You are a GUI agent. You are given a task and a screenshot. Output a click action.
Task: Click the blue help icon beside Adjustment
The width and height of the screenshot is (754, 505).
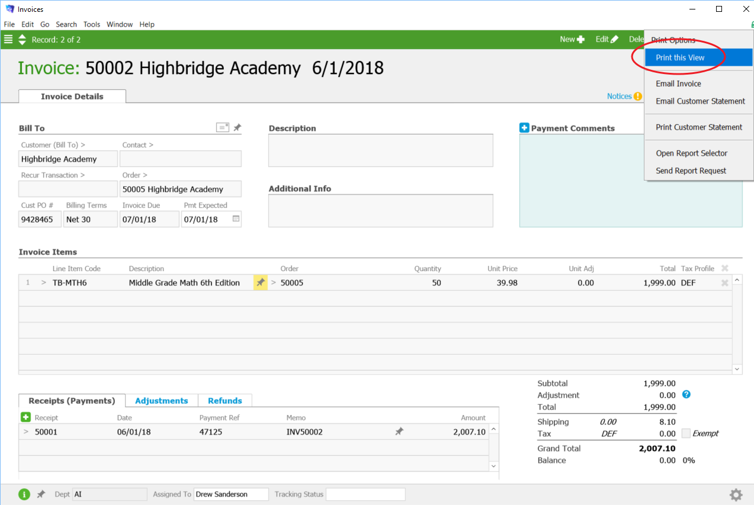686,394
